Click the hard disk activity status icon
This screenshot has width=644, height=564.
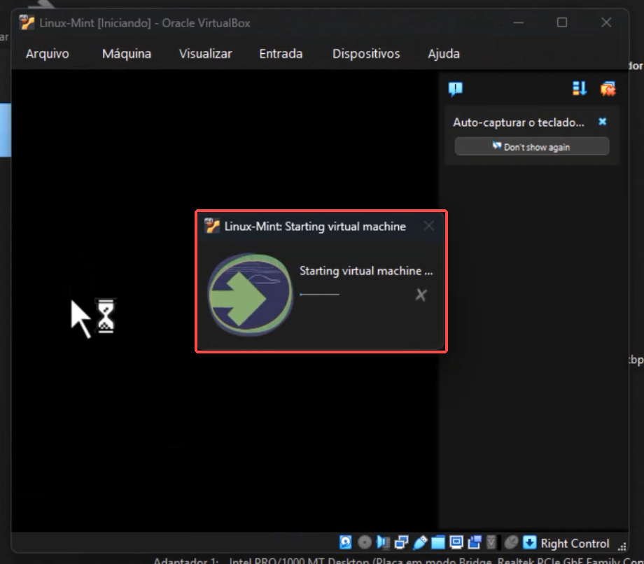345,542
